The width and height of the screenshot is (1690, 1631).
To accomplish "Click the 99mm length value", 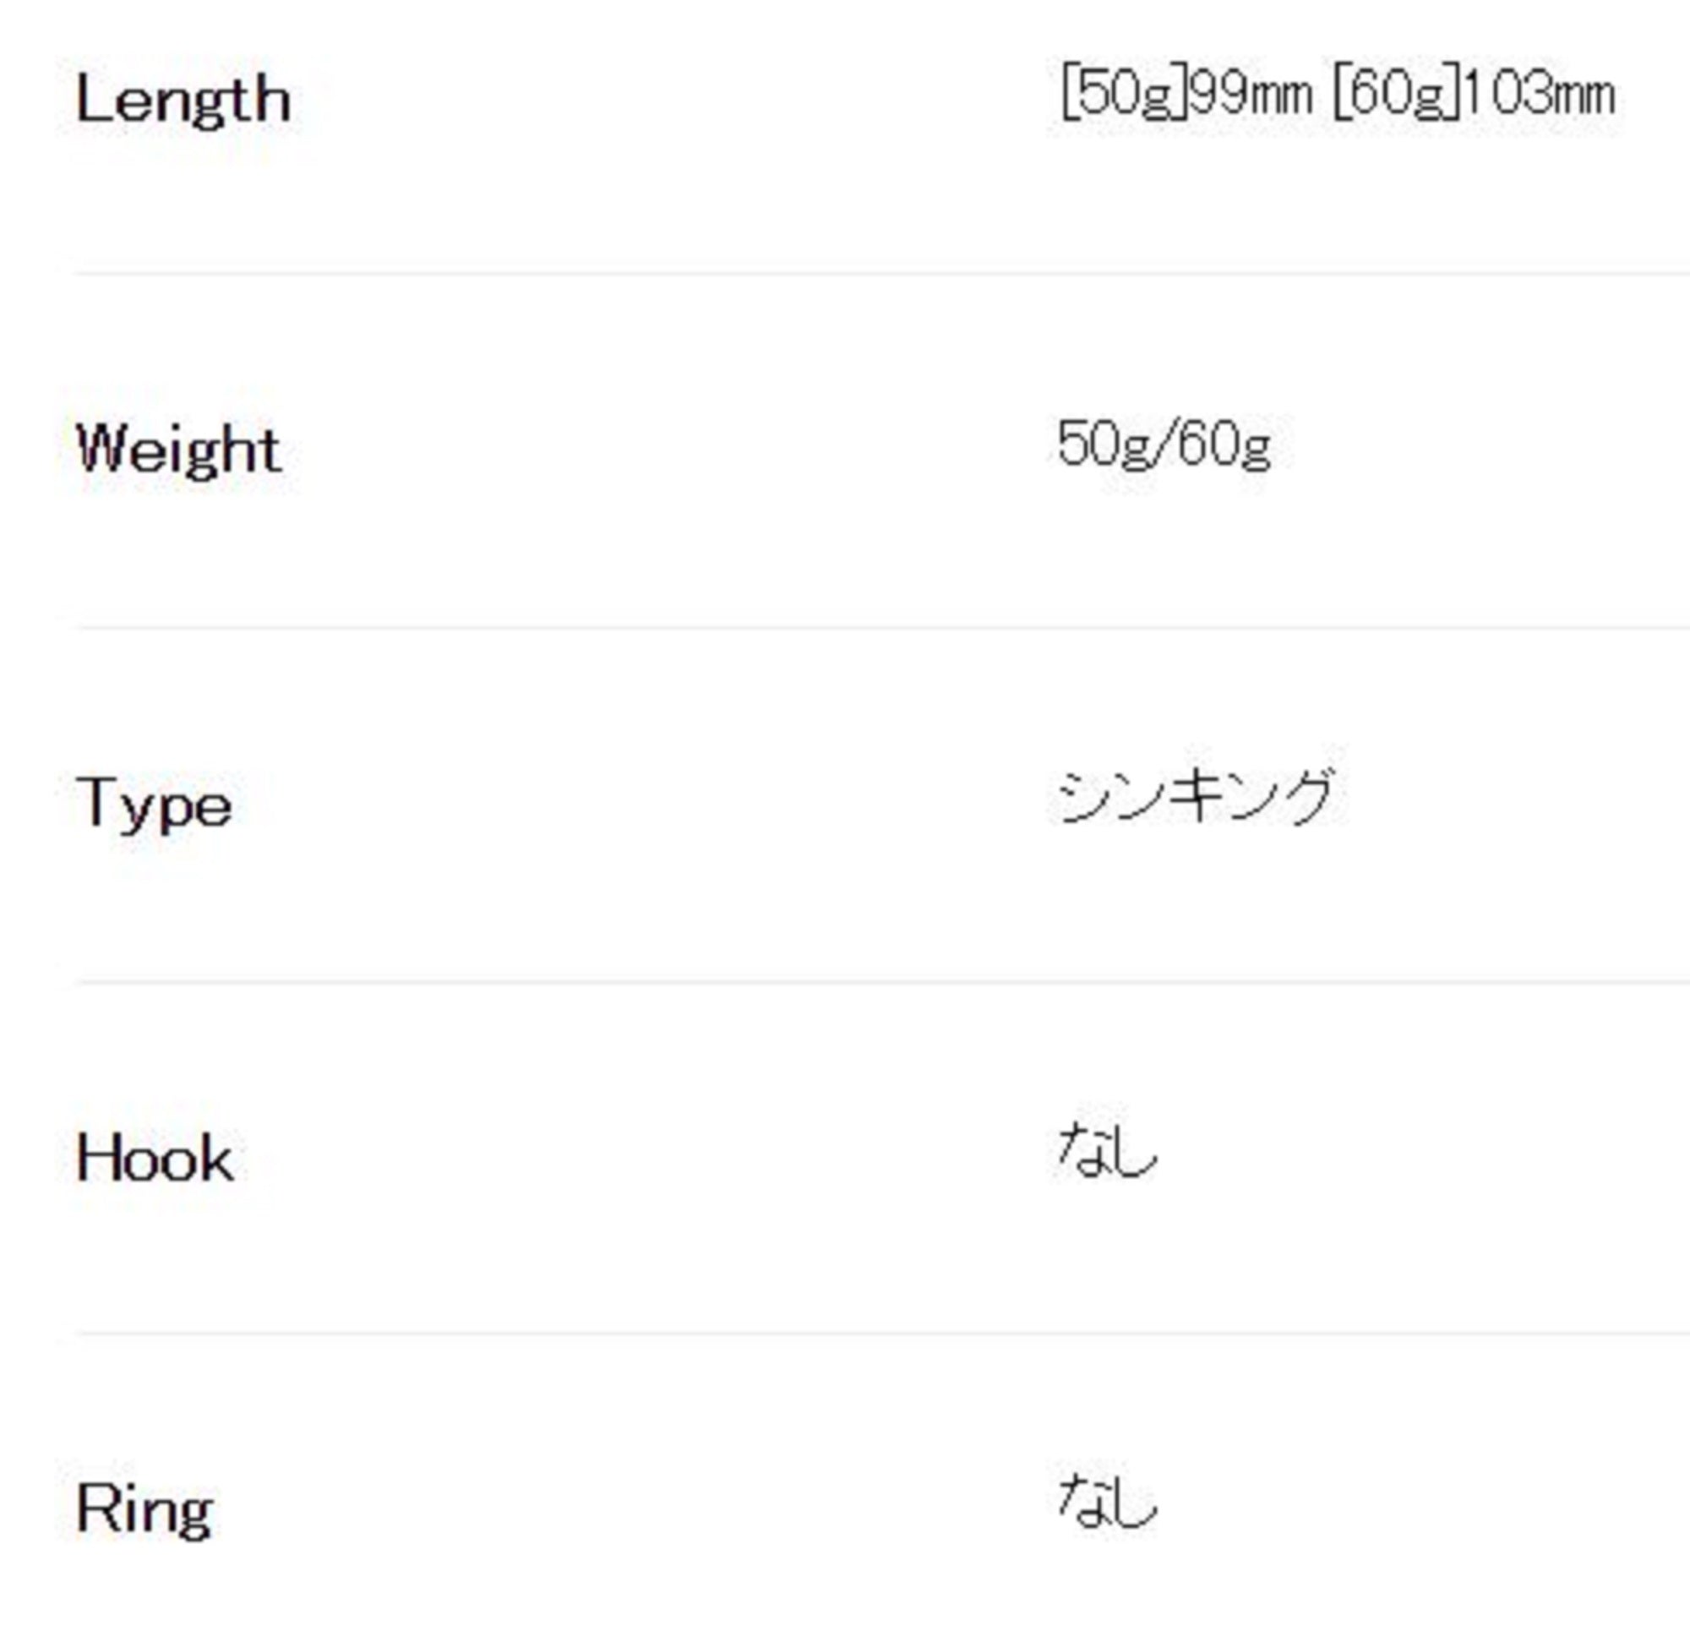I will point(1251,93).
